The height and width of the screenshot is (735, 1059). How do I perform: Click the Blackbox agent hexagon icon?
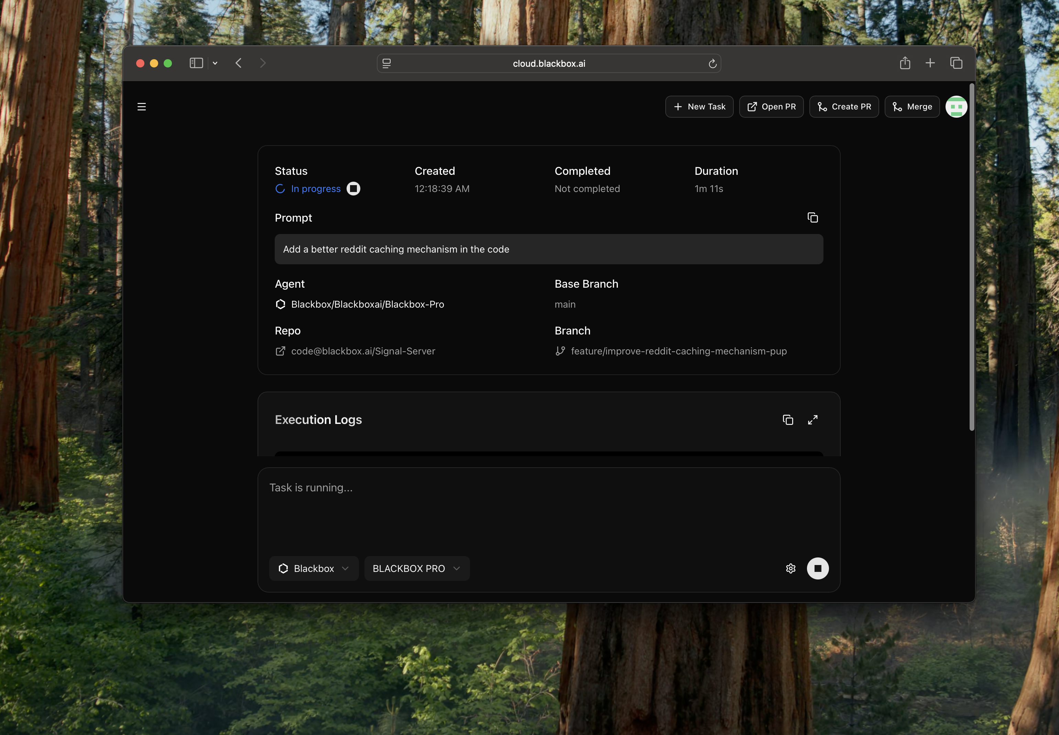(281, 304)
